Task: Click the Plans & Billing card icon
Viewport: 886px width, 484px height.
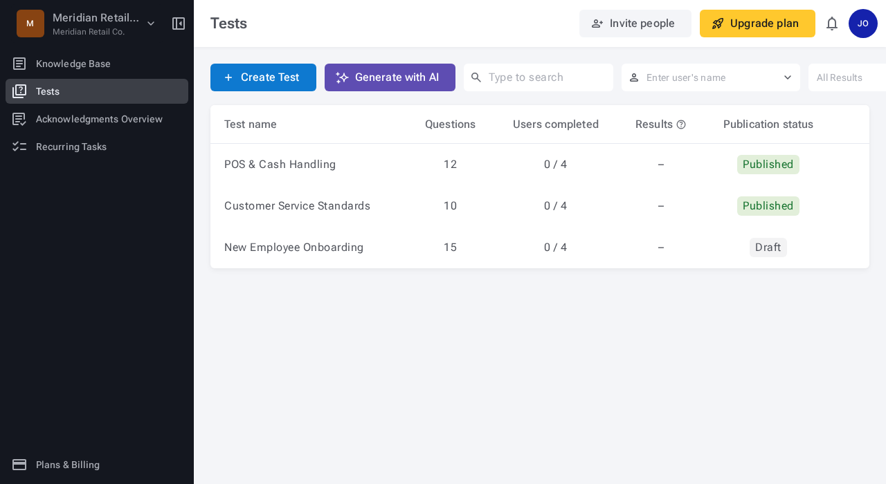Action: (x=19, y=465)
